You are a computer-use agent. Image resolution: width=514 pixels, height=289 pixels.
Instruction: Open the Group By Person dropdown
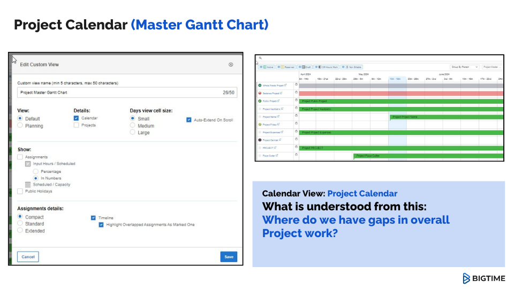click(465, 67)
